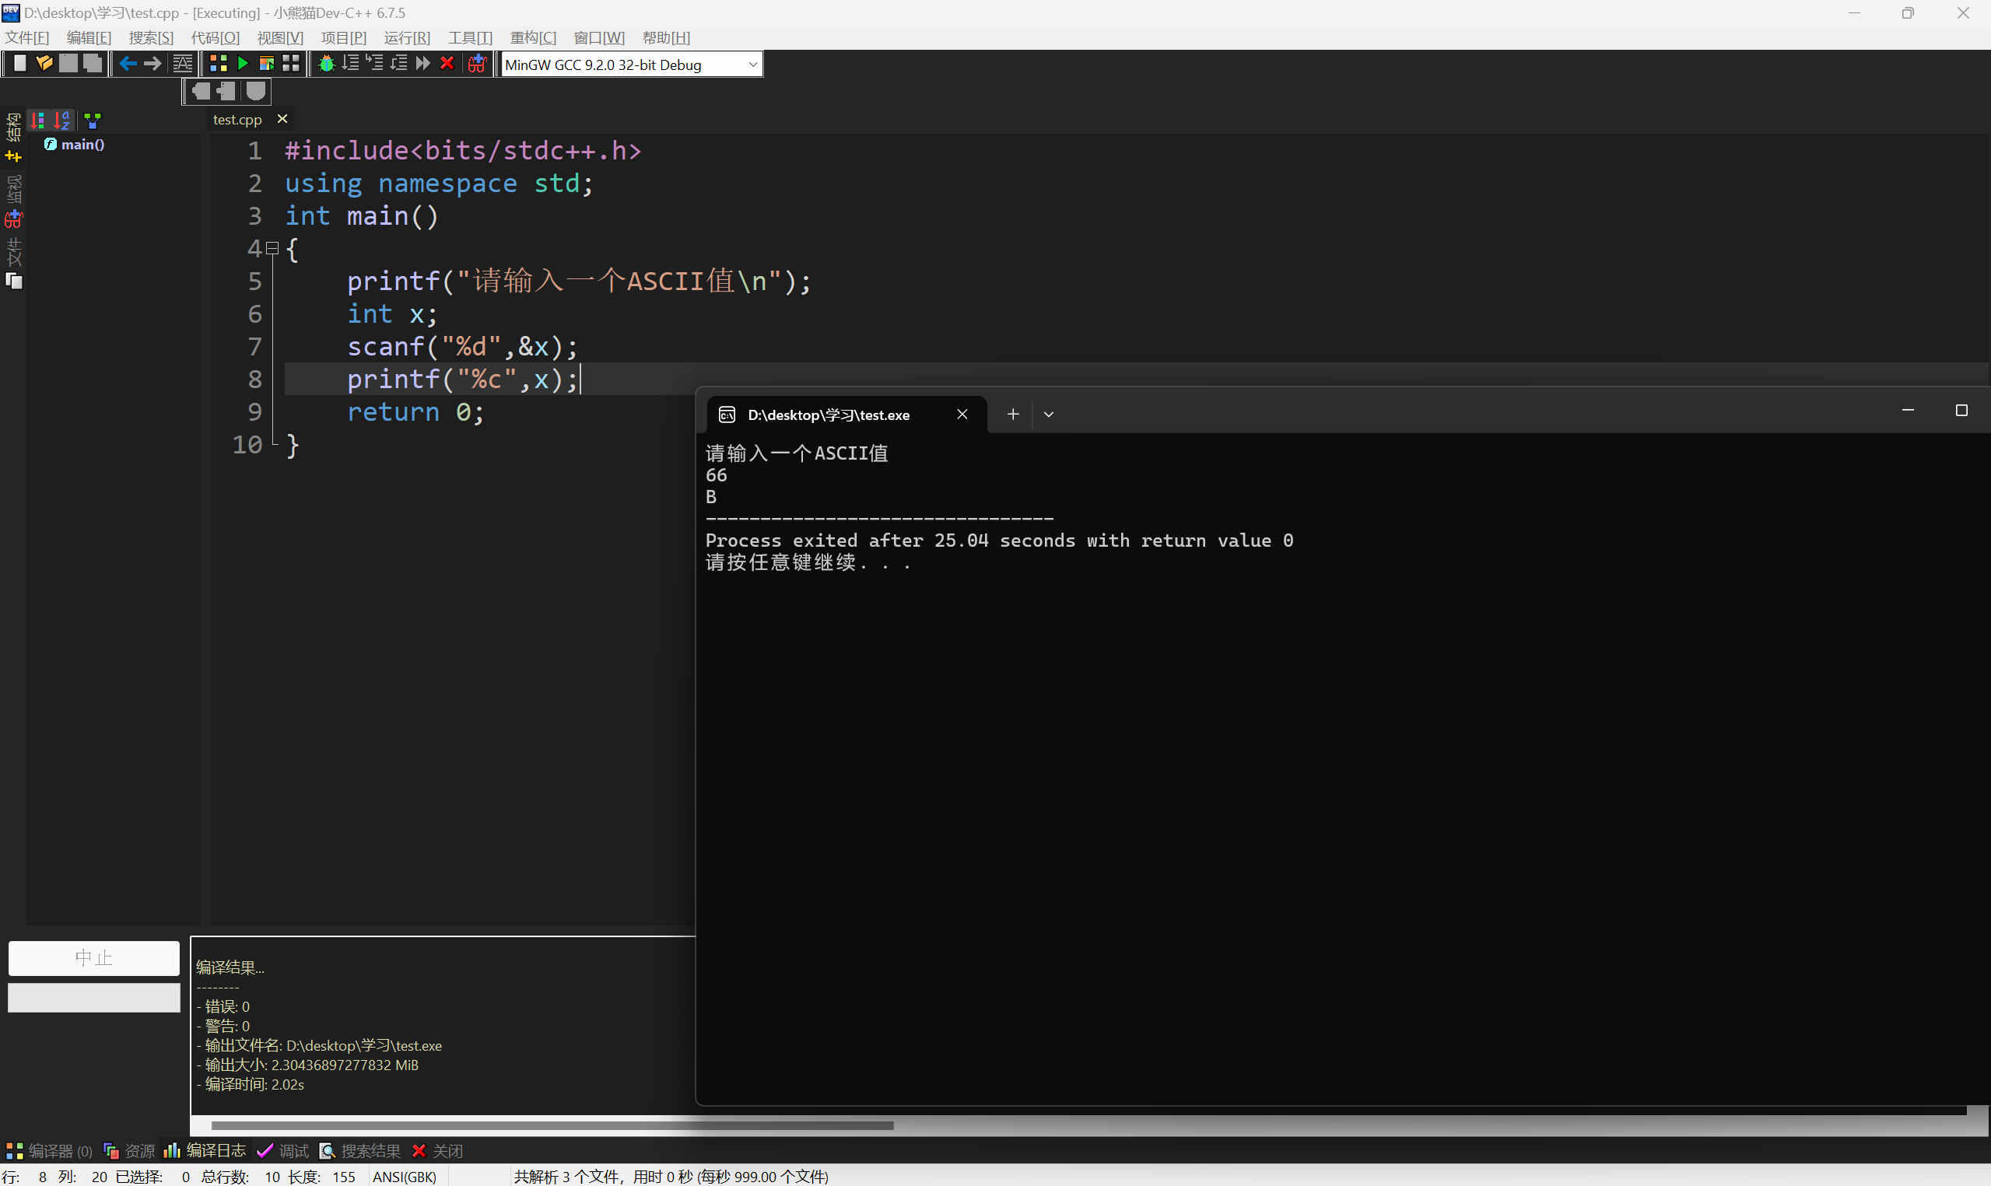Click 输出文件名 line in compile log
The width and height of the screenshot is (1991, 1186).
pos(319,1046)
